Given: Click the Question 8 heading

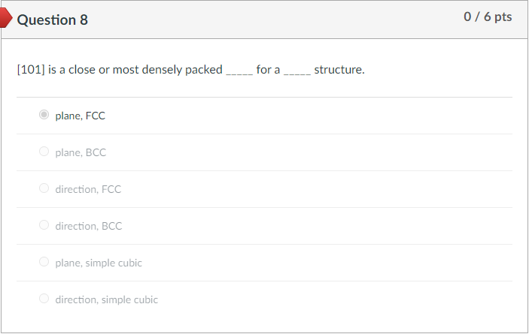Looking at the screenshot, I should (53, 20).
